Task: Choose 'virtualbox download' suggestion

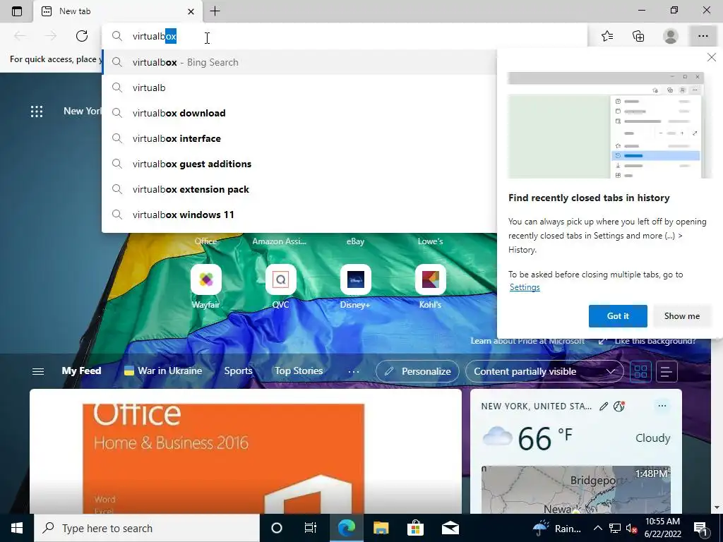Action: point(299,113)
